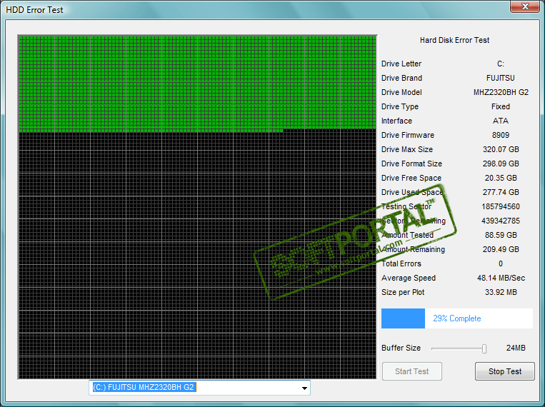The image size is (545, 407).
Task: Click the Drive Format Size label
Action: click(411, 164)
